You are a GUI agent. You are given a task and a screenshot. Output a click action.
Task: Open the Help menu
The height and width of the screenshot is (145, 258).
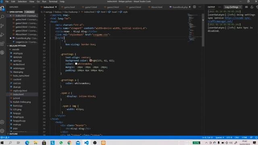coord(62,2)
